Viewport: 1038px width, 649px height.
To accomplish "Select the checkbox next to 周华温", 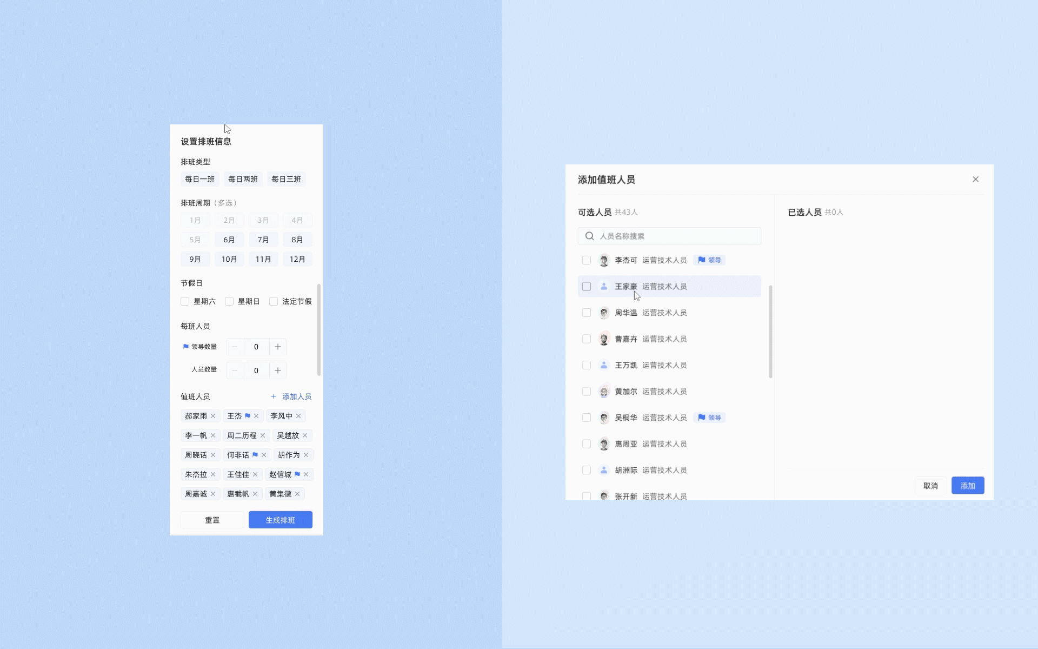I will 586,313.
